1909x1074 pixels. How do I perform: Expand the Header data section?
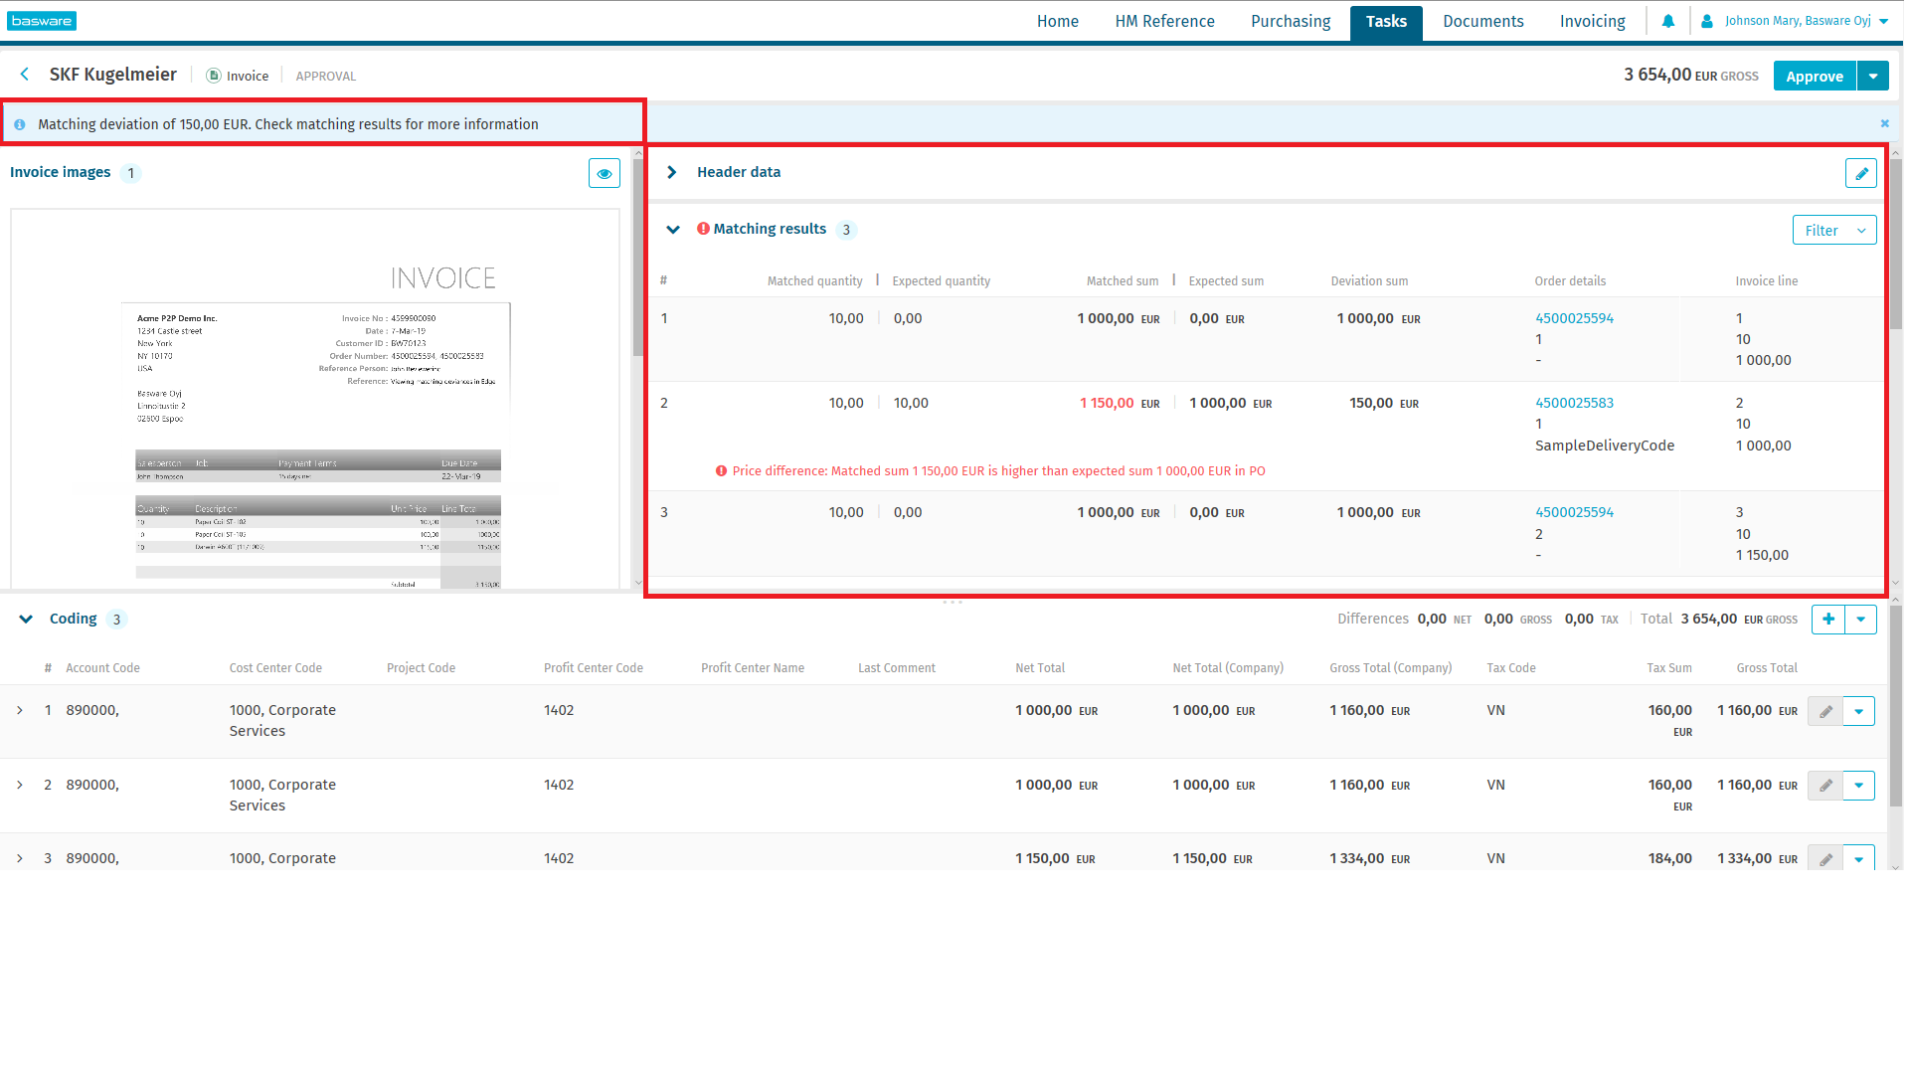coord(672,173)
